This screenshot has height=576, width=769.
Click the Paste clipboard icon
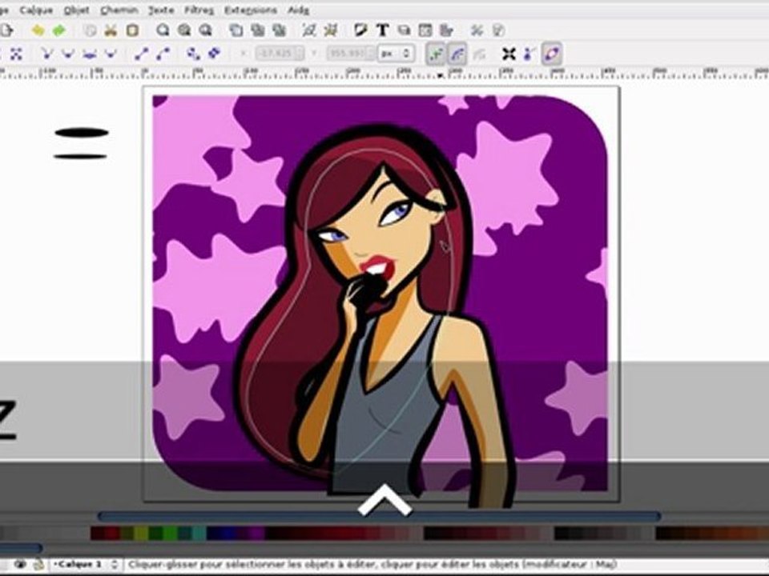tap(132, 31)
